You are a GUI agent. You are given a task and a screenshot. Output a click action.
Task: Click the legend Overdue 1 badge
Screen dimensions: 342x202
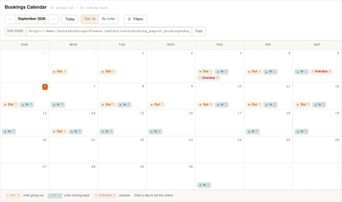105,195
